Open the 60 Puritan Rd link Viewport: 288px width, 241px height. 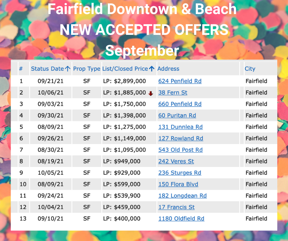click(x=177, y=116)
